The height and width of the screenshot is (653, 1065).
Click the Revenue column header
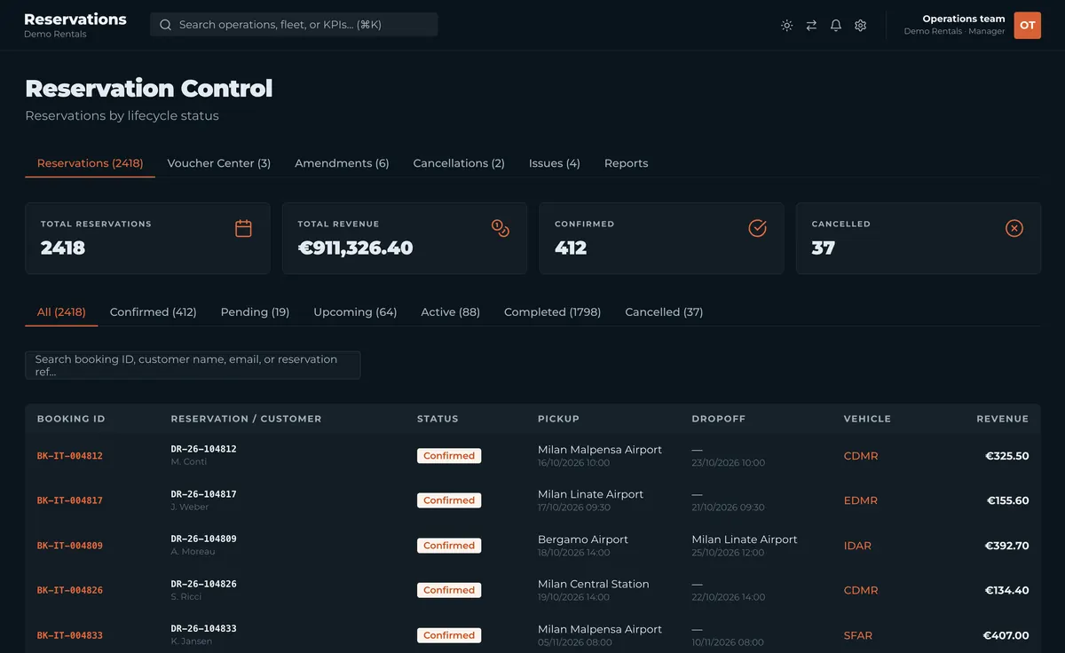(1002, 419)
